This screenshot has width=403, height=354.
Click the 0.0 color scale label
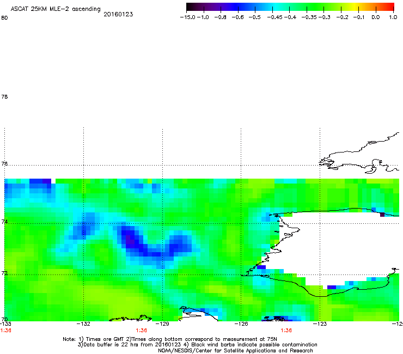(376, 17)
